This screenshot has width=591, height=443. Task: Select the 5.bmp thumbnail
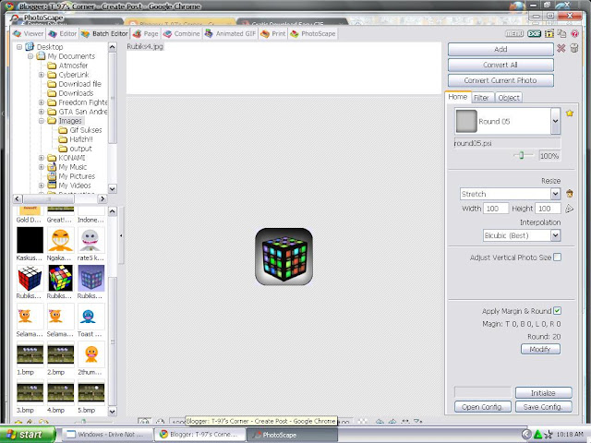point(91,392)
